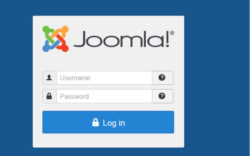The width and height of the screenshot is (250, 156).
Task: Click the green arm of the Joomla logo
Action: coord(48,34)
